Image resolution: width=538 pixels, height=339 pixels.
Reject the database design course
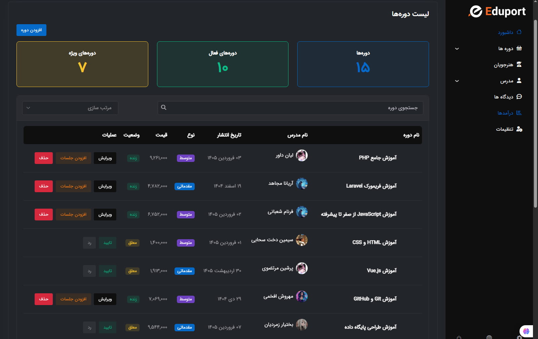coord(89,327)
